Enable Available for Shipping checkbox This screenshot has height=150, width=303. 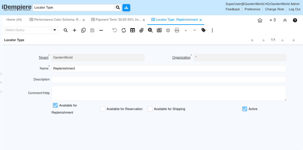[150, 109]
